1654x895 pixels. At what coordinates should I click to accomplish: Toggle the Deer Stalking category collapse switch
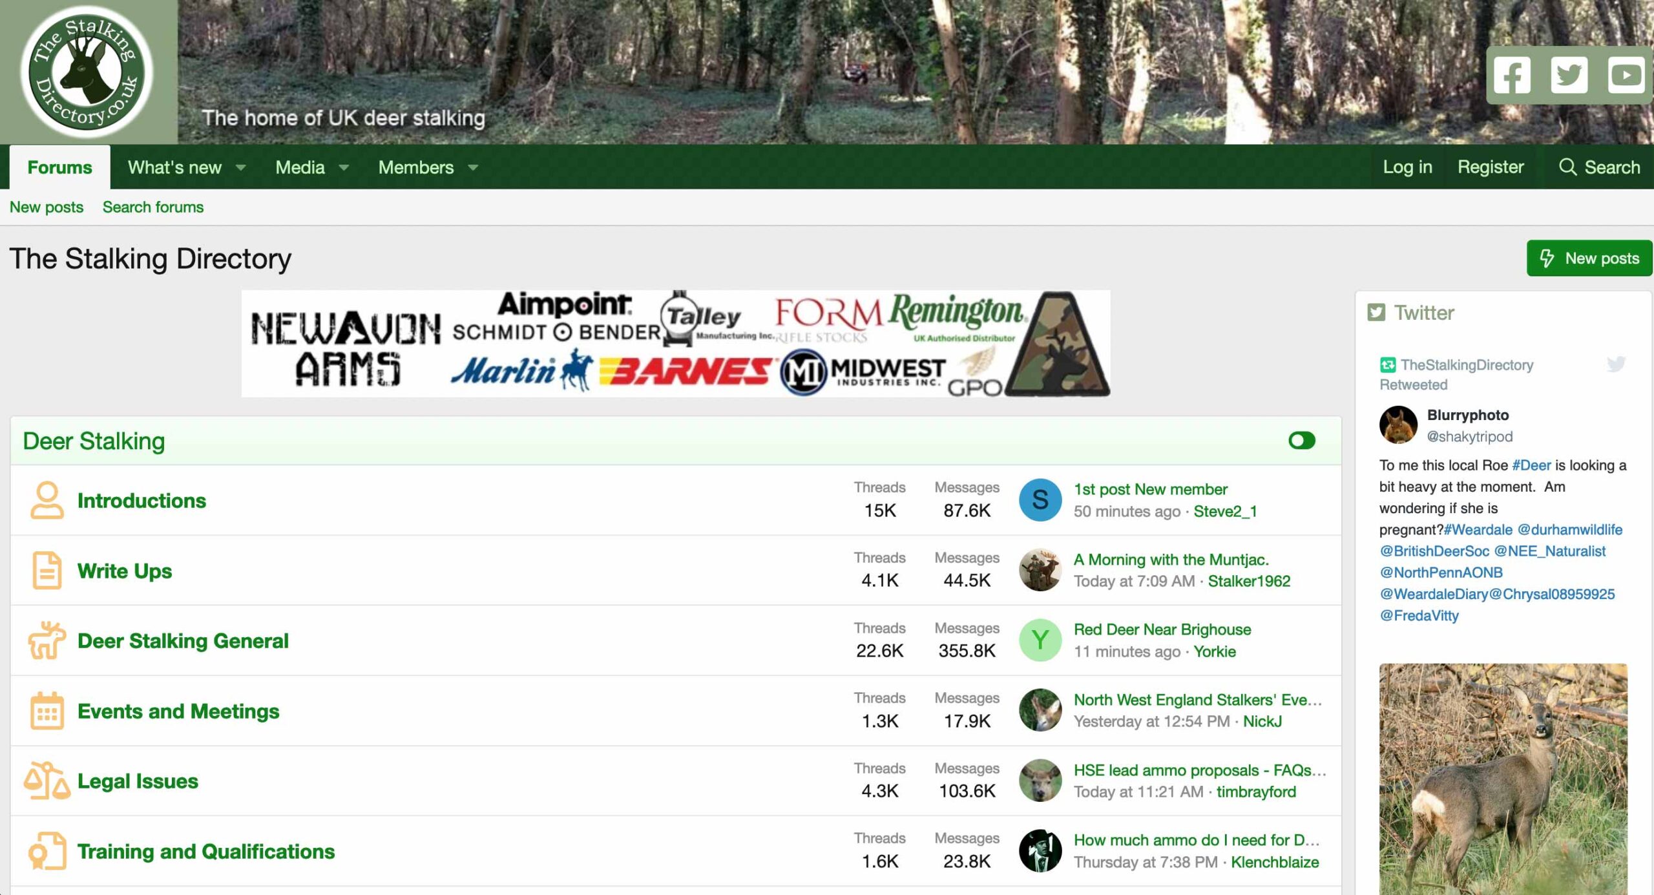click(1301, 441)
